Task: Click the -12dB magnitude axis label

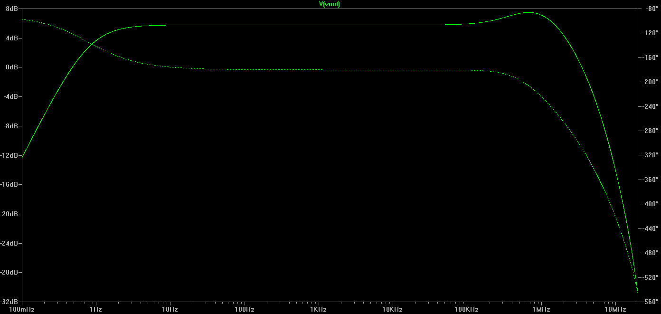Action: click(10, 155)
